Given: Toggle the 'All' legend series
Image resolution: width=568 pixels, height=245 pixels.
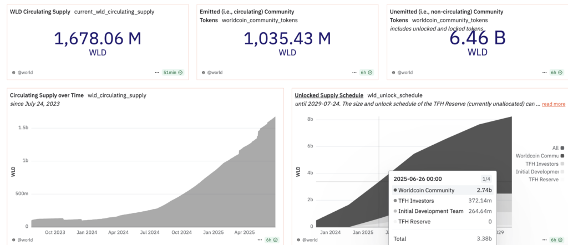Looking at the screenshot, I should point(557,147).
